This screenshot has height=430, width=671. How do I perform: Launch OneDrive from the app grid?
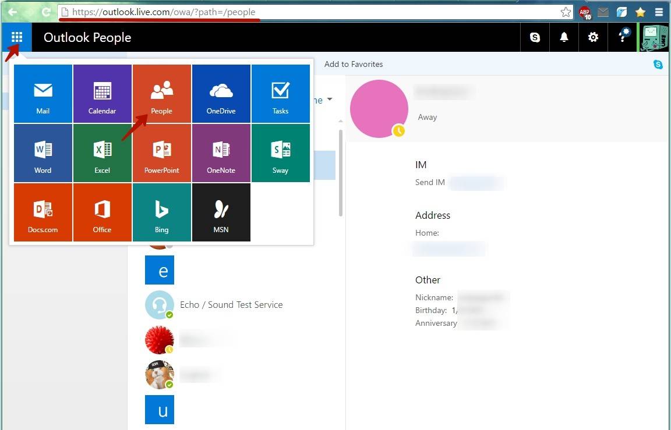tap(221, 94)
